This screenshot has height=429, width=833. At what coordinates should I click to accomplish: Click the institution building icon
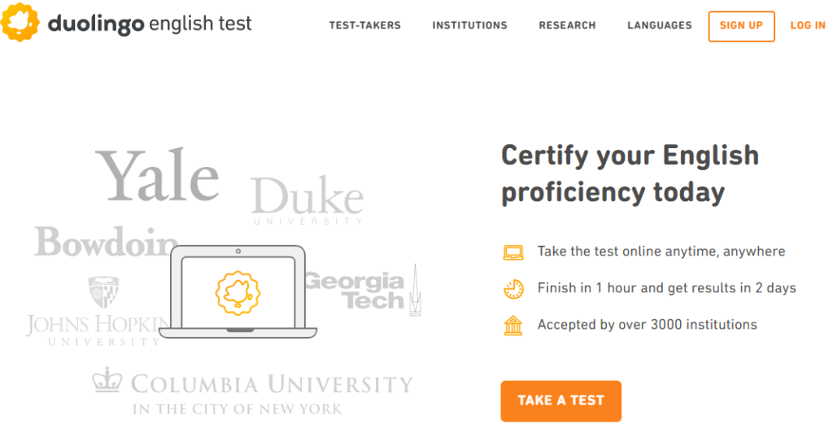pyautogui.click(x=513, y=325)
